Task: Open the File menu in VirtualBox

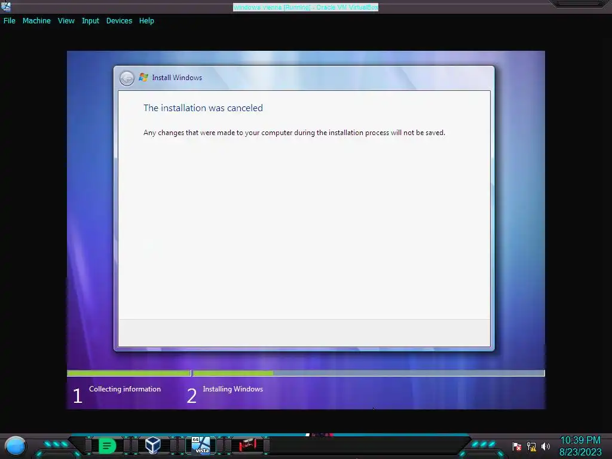Action: coord(10,21)
